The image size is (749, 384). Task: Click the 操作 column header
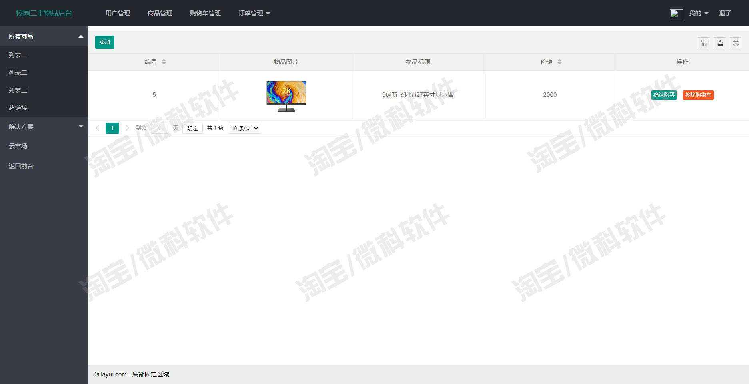(x=682, y=62)
